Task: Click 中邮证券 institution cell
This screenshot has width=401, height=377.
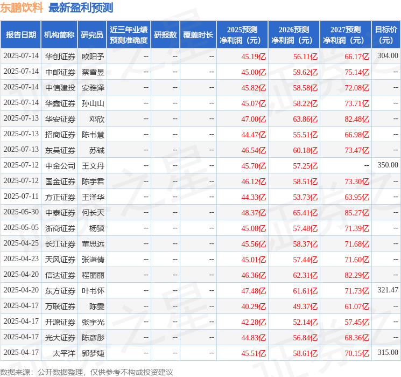Action: pos(60,72)
